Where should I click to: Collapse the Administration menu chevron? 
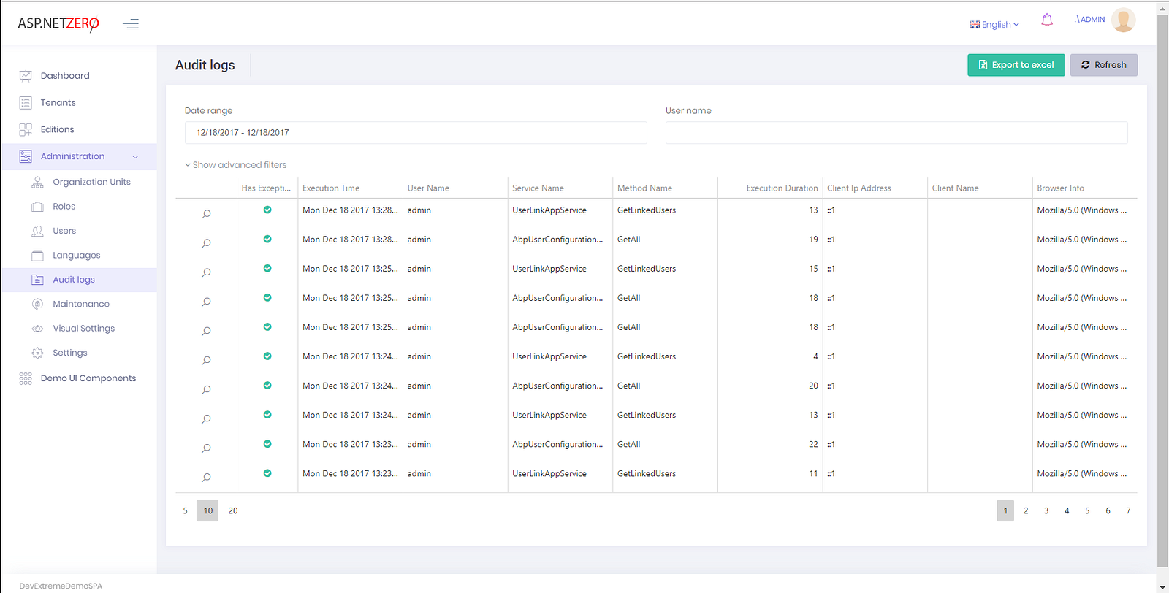point(135,157)
